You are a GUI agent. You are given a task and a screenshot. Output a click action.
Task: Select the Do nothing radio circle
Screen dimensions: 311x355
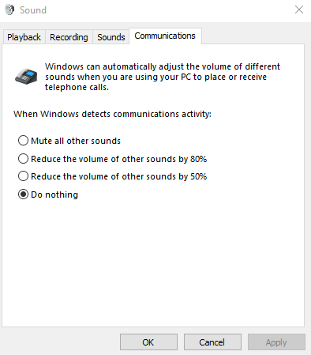tap(23, 194)
